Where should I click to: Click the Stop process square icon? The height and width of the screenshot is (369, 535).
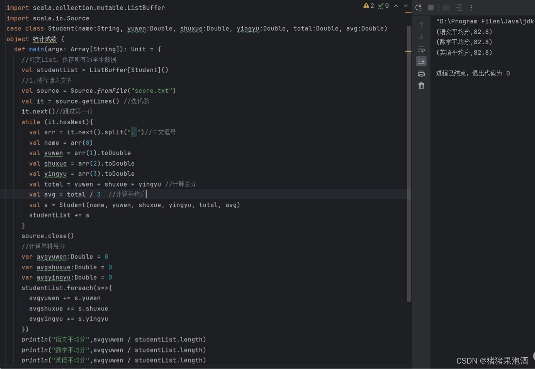click(x=431, y=8)
